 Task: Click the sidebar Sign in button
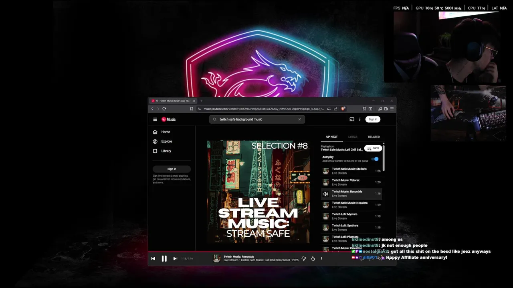pos(172,169)
